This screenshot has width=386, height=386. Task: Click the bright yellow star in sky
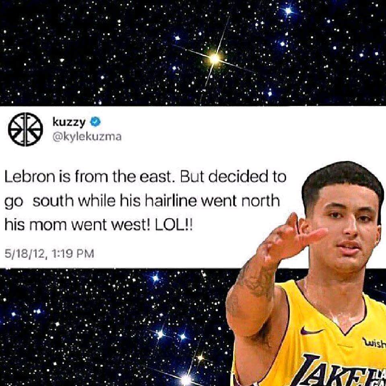click(214, 59)
